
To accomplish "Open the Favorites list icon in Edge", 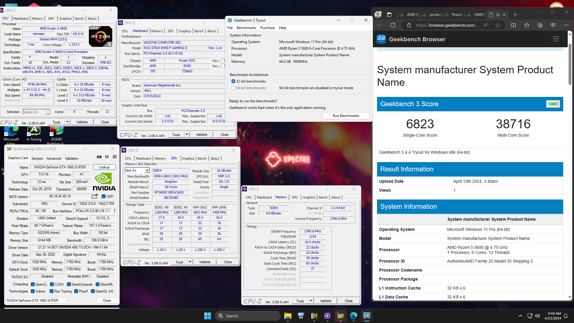I will tap(527, 25).
